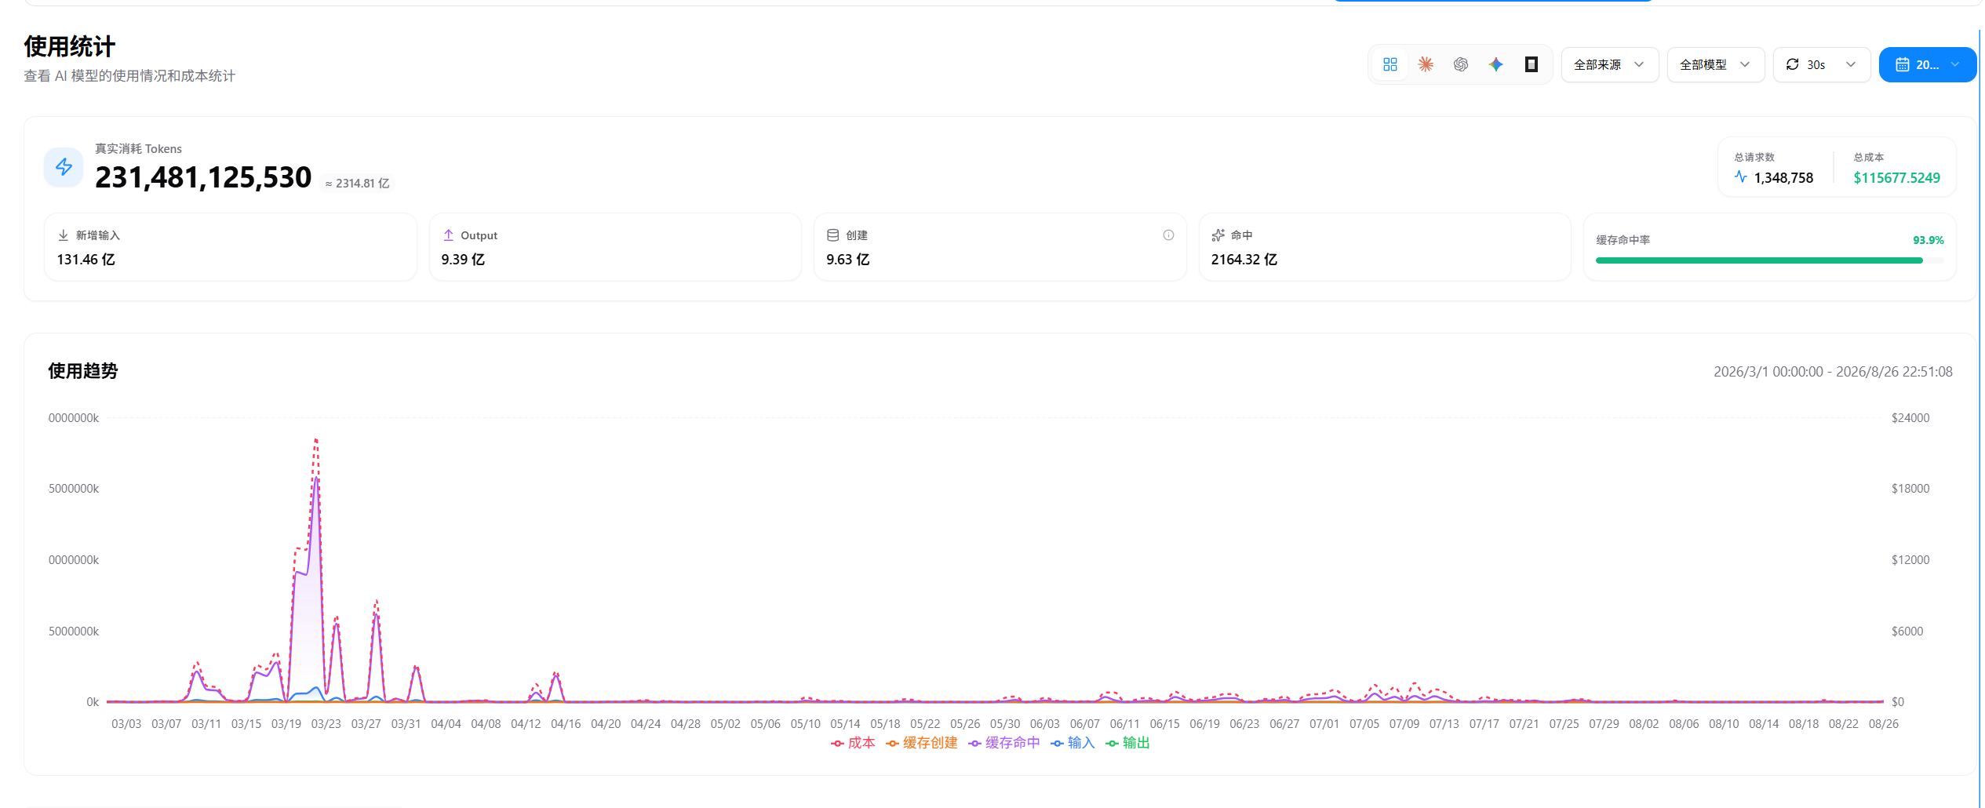Click the $6000 cost axis label
This screenshot has width=1985, height=808.
coord(1907,631)
